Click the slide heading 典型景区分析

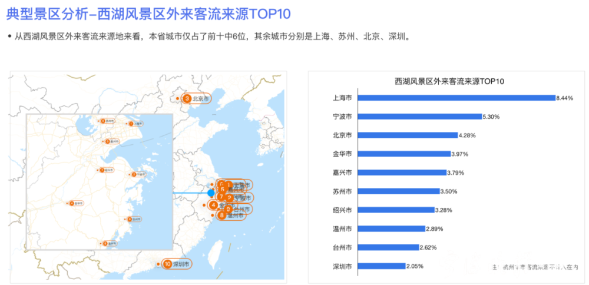[48, 14]
